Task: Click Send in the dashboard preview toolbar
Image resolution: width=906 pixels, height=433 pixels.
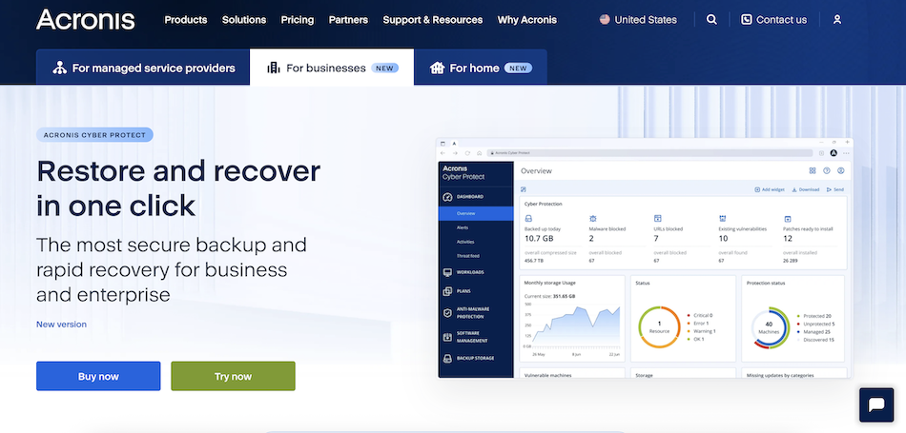Action: pos(834,189)
